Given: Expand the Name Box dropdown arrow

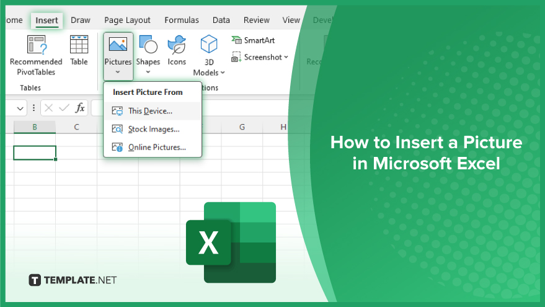Looking at the screenshot, I should (x=20, y=109).
